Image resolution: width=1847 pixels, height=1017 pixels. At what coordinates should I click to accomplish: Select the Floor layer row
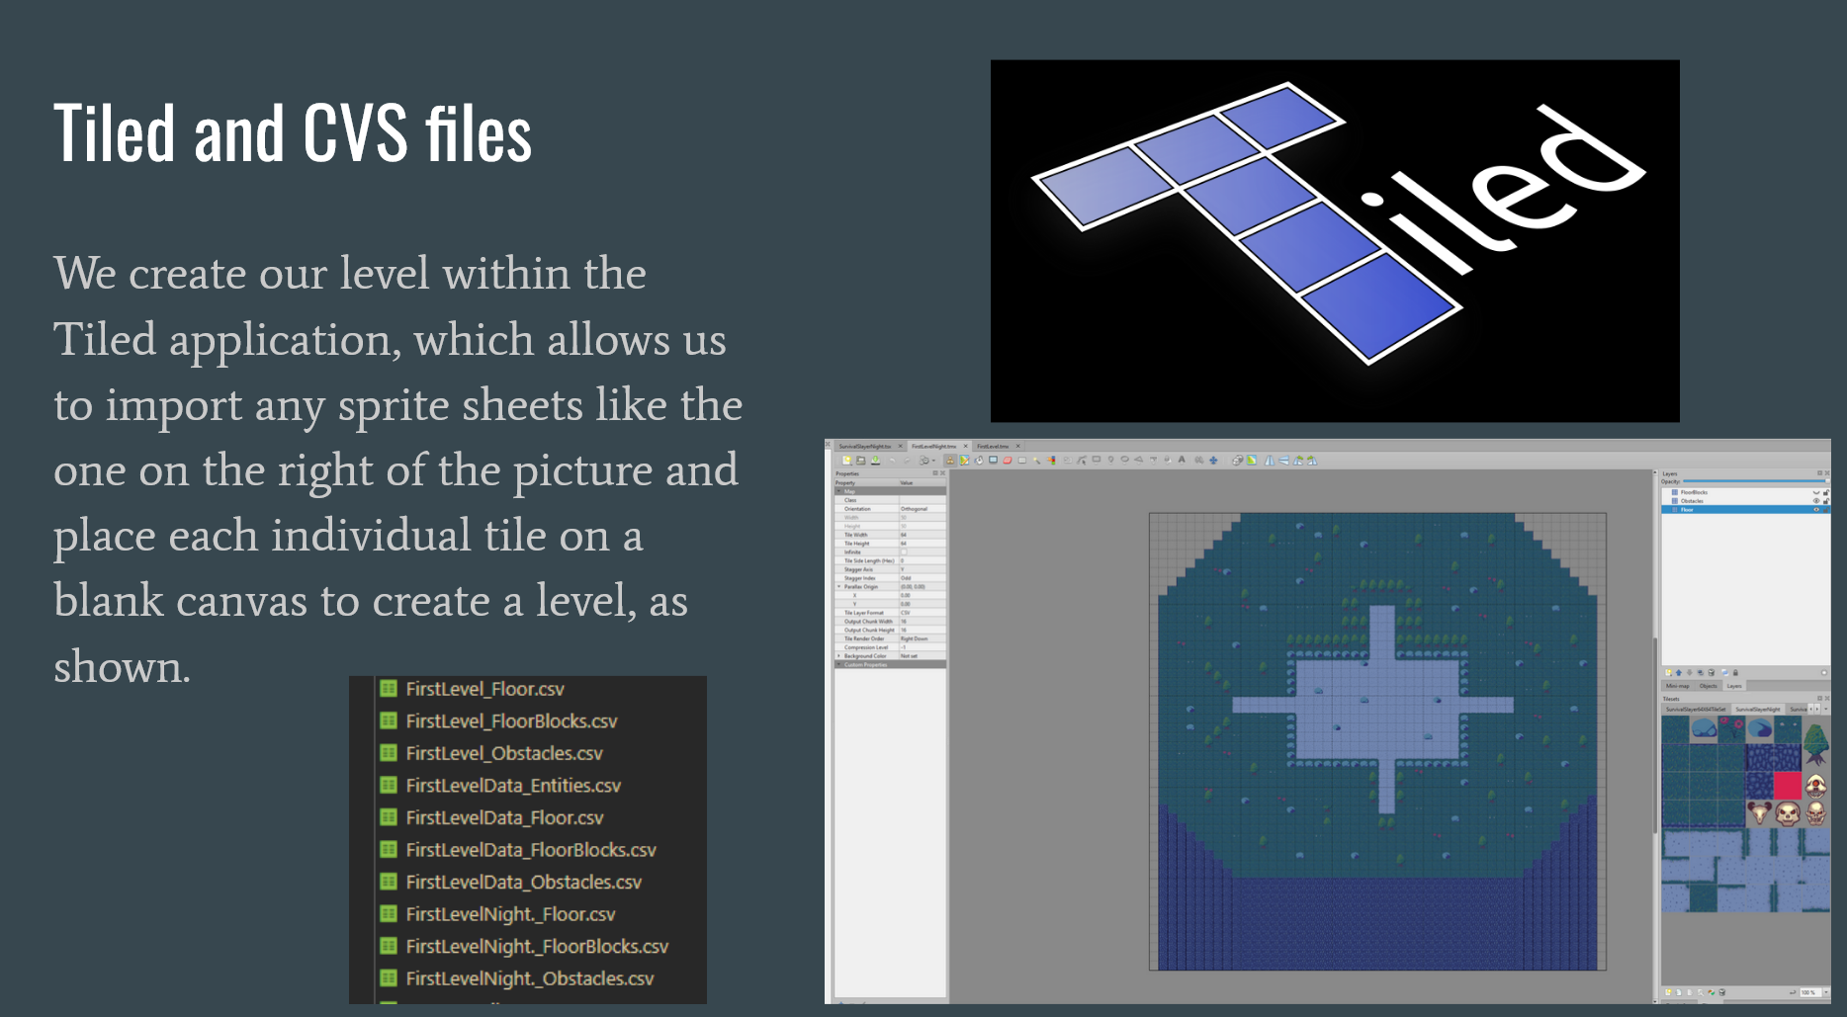[1746, 510]
